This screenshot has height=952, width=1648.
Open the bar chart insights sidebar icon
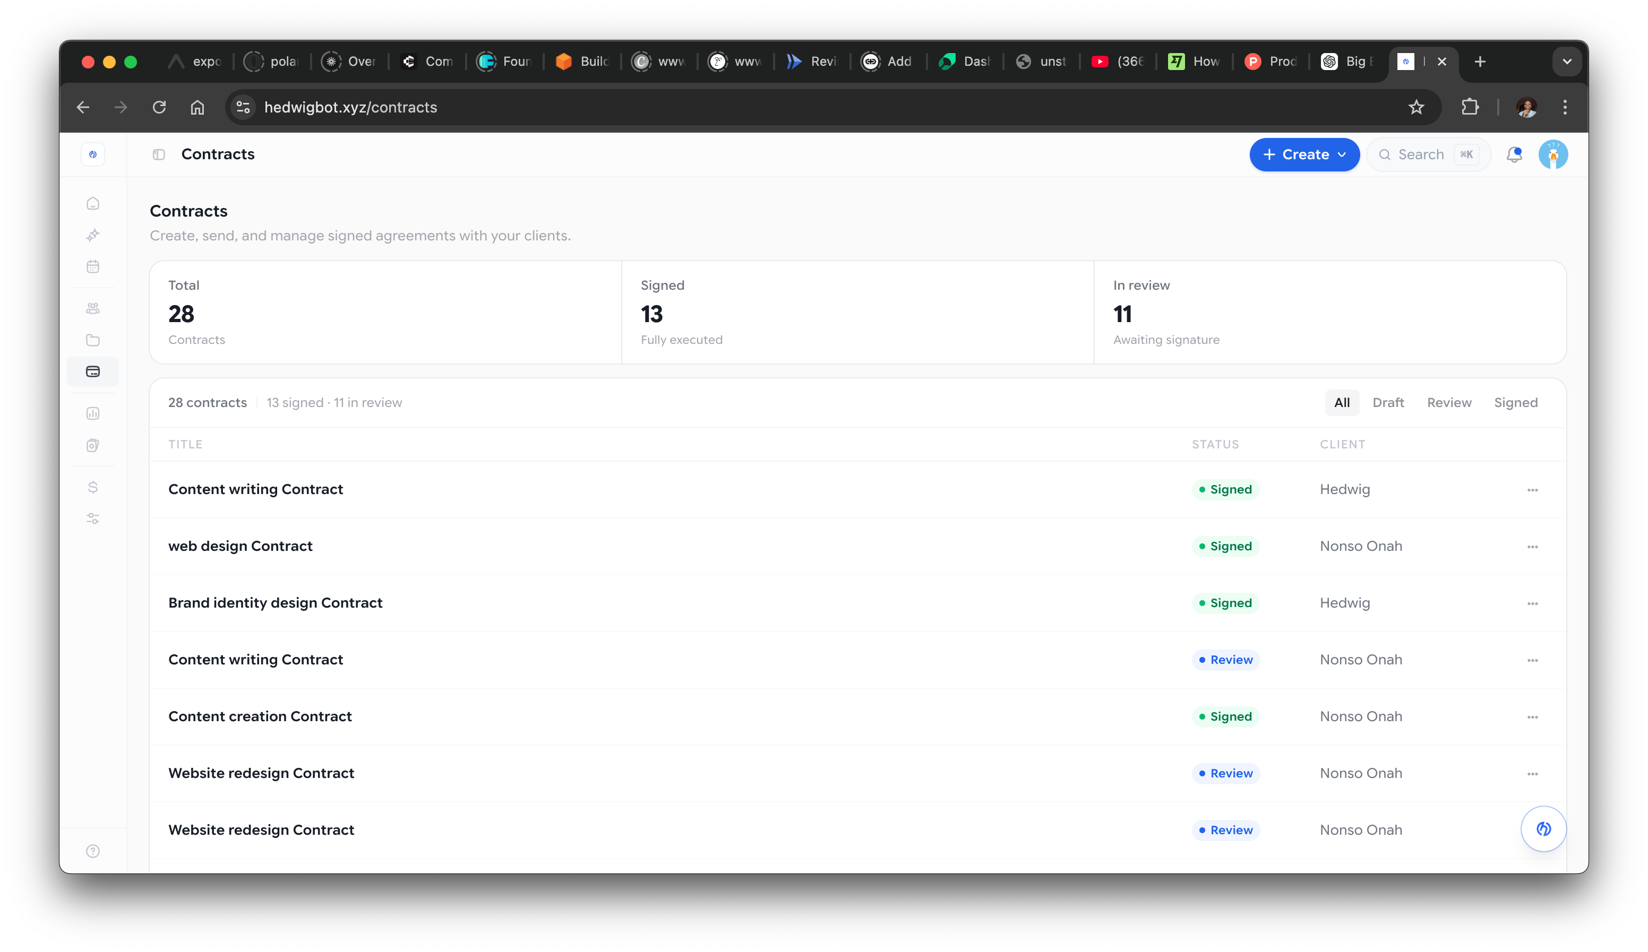pyautogui.click(x=93, y=413)
